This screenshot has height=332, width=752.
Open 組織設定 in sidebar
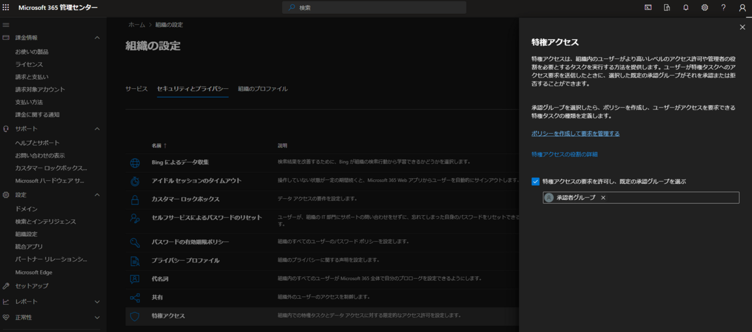point(26,234)
